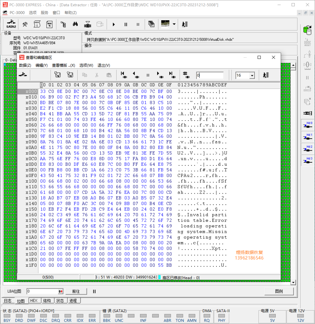Click 'Invalid parti' ASCII text in row x160
Viewport: 315px width, 324px height.
coord(207,215)
